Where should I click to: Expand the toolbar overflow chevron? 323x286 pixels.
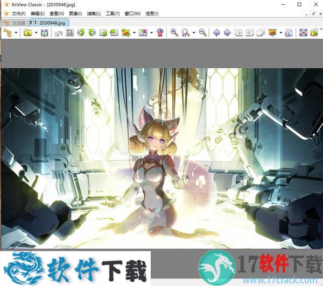(321, 30)
